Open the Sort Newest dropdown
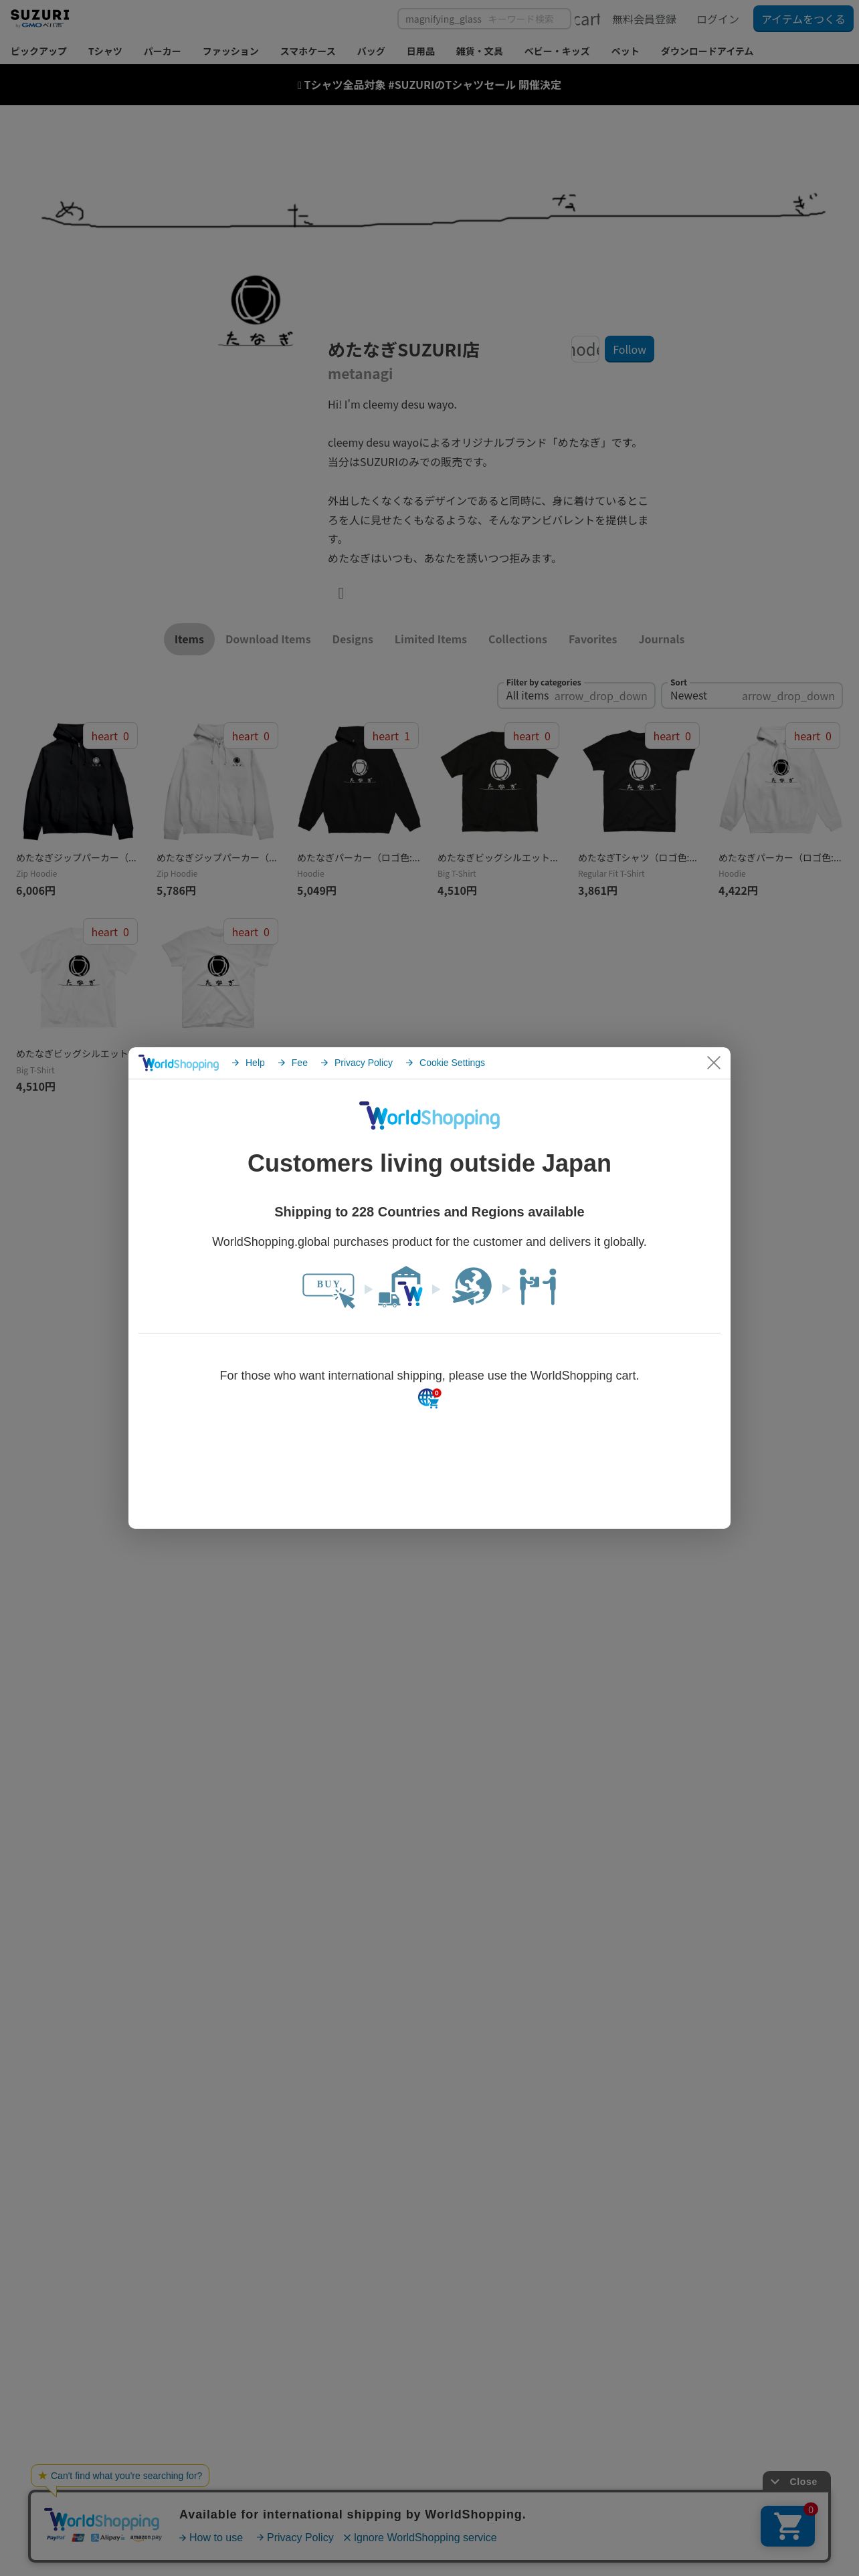The image size is (859, 2576). (x=752, y=695)
